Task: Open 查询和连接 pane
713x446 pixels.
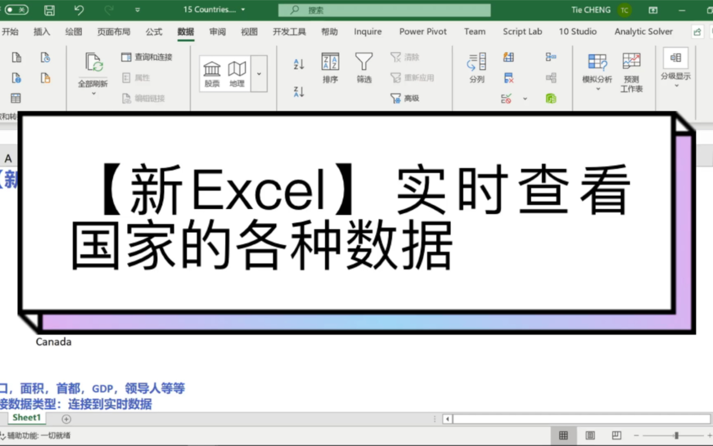Action: click(147, 57)
